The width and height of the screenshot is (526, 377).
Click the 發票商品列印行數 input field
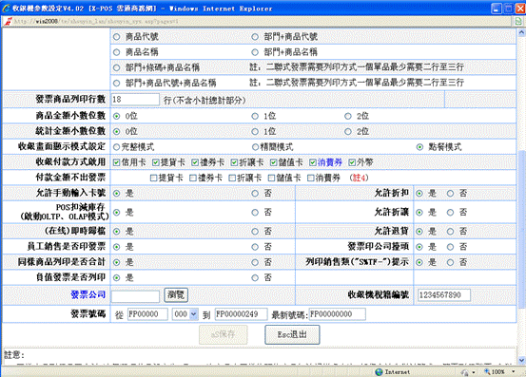click(x=135, y=100)
